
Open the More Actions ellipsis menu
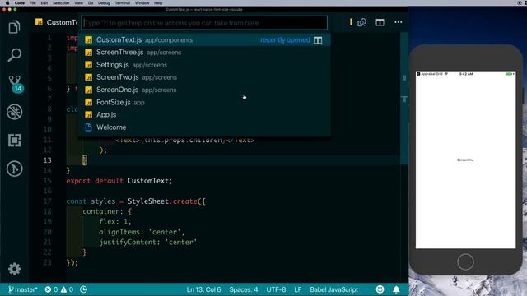[x=399, y=22]
